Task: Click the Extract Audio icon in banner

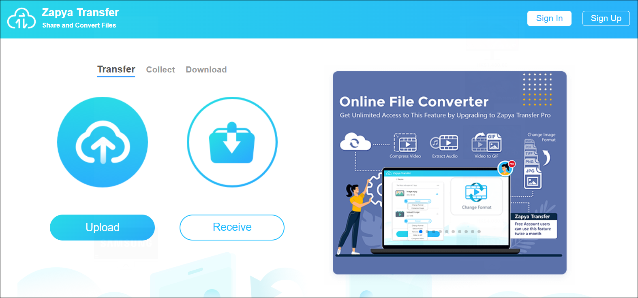Action: 444,143
